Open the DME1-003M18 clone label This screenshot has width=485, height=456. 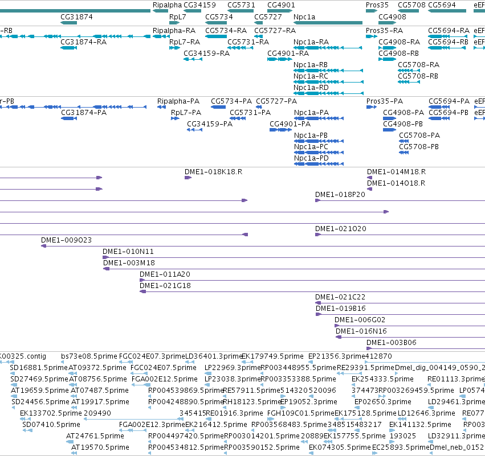pyautogui.click(x=129, y=263)
